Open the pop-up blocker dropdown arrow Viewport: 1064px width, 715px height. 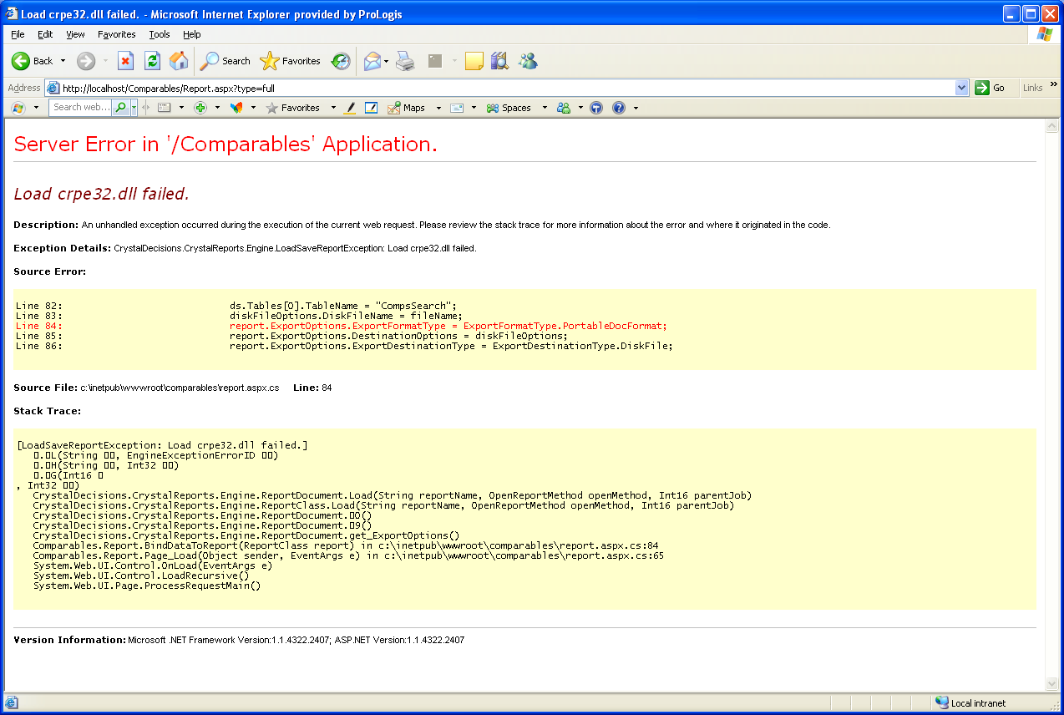217,108
